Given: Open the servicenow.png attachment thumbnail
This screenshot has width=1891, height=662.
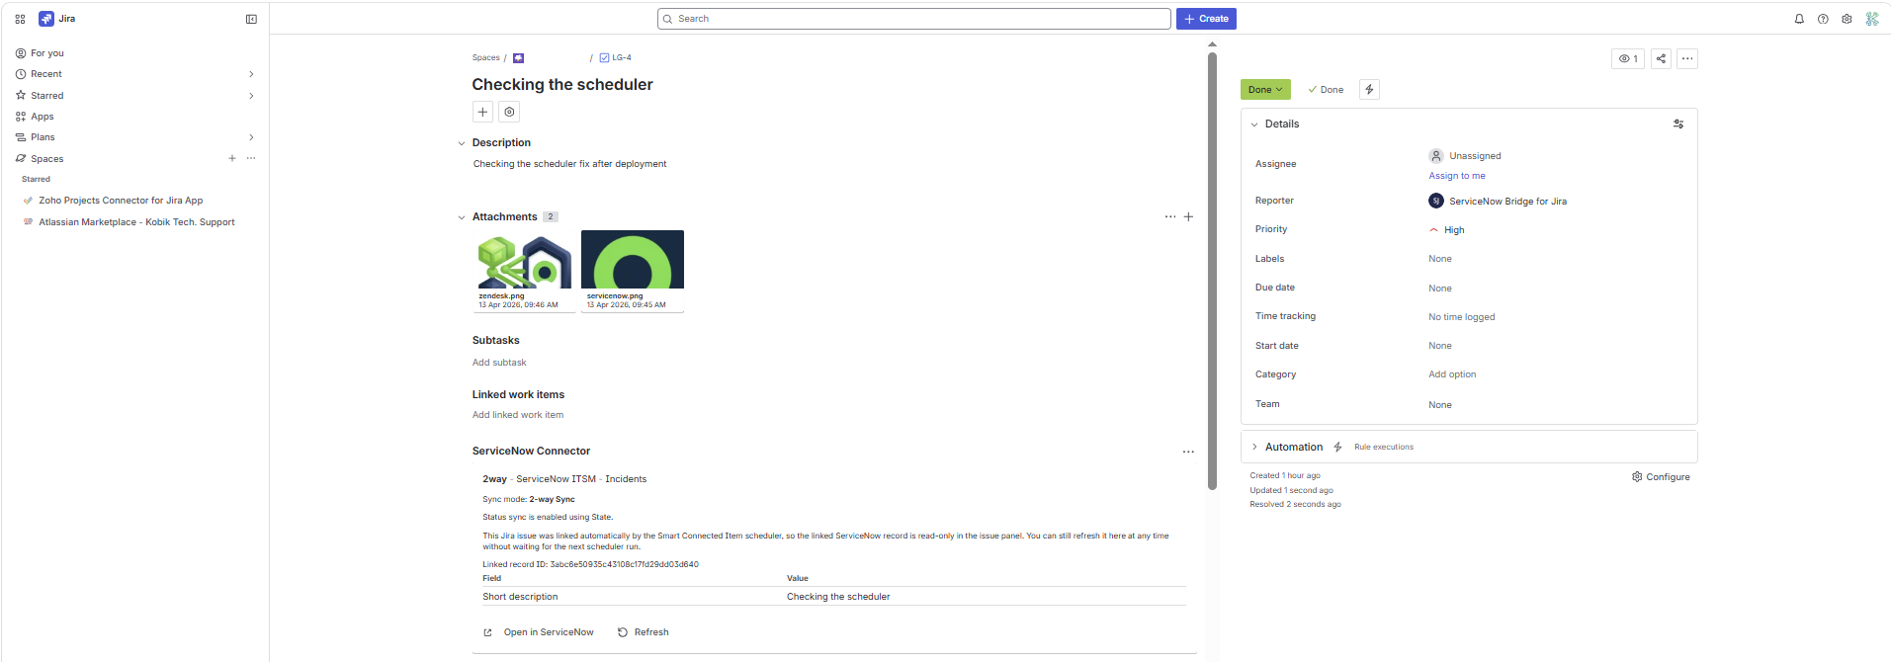Looking at the screenshot, I should 633,271.
